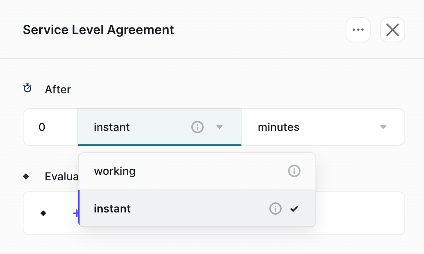Open the three-dots more options menu
The width and height of the screenshot is (424, 254).
358,30
